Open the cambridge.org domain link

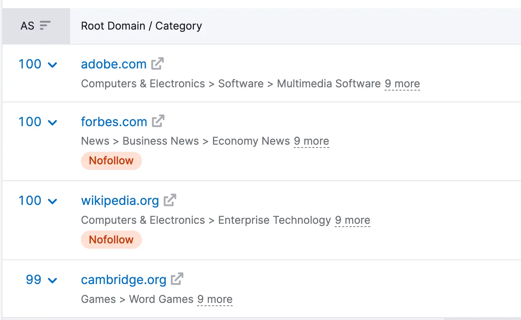(x=124, y=280)
